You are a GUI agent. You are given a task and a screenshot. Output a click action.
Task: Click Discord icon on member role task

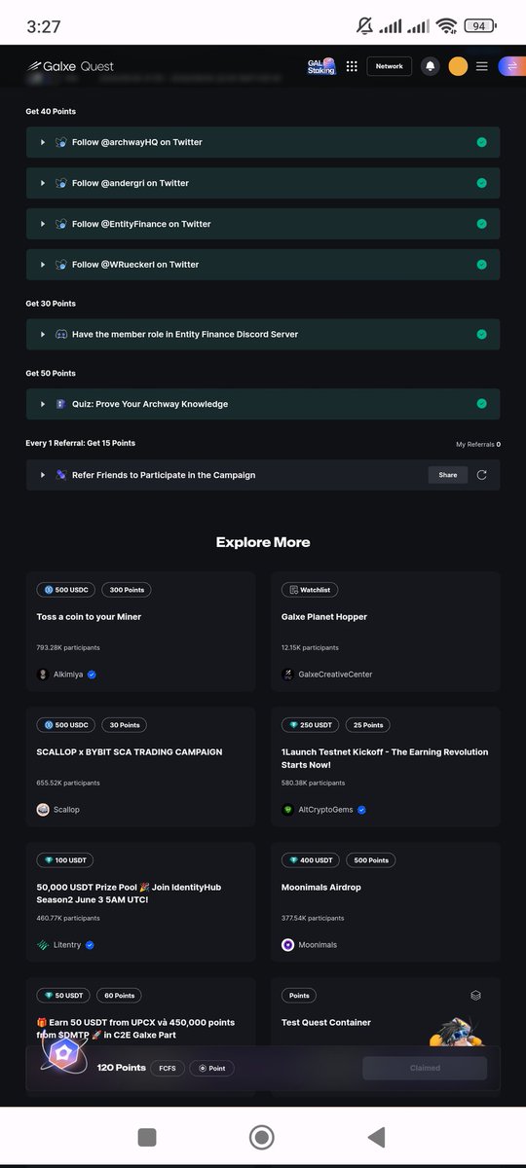click(61, 334)
